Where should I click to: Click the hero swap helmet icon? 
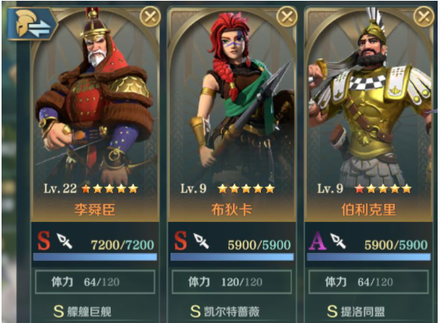[32, 24]
